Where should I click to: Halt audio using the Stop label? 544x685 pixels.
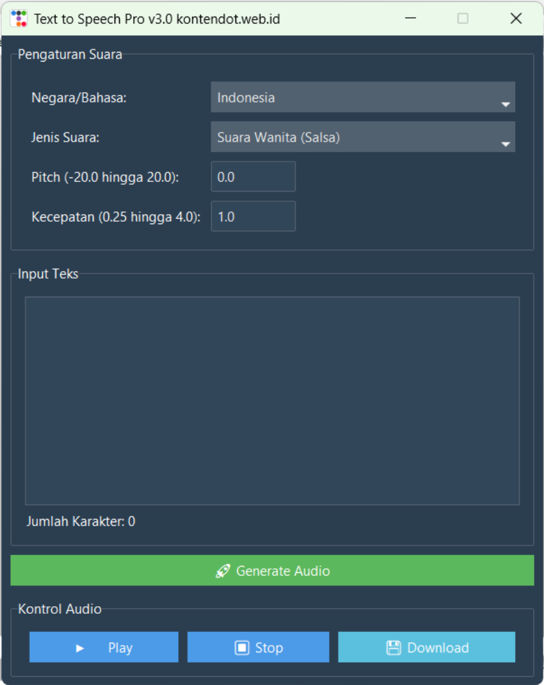click(269, 648)
